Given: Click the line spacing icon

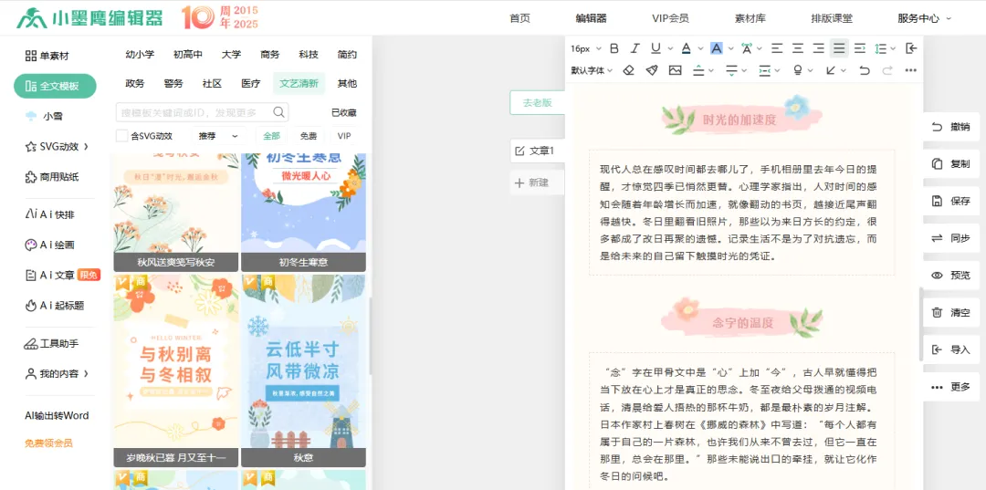Looking at the screenshot, I should 880,48.
